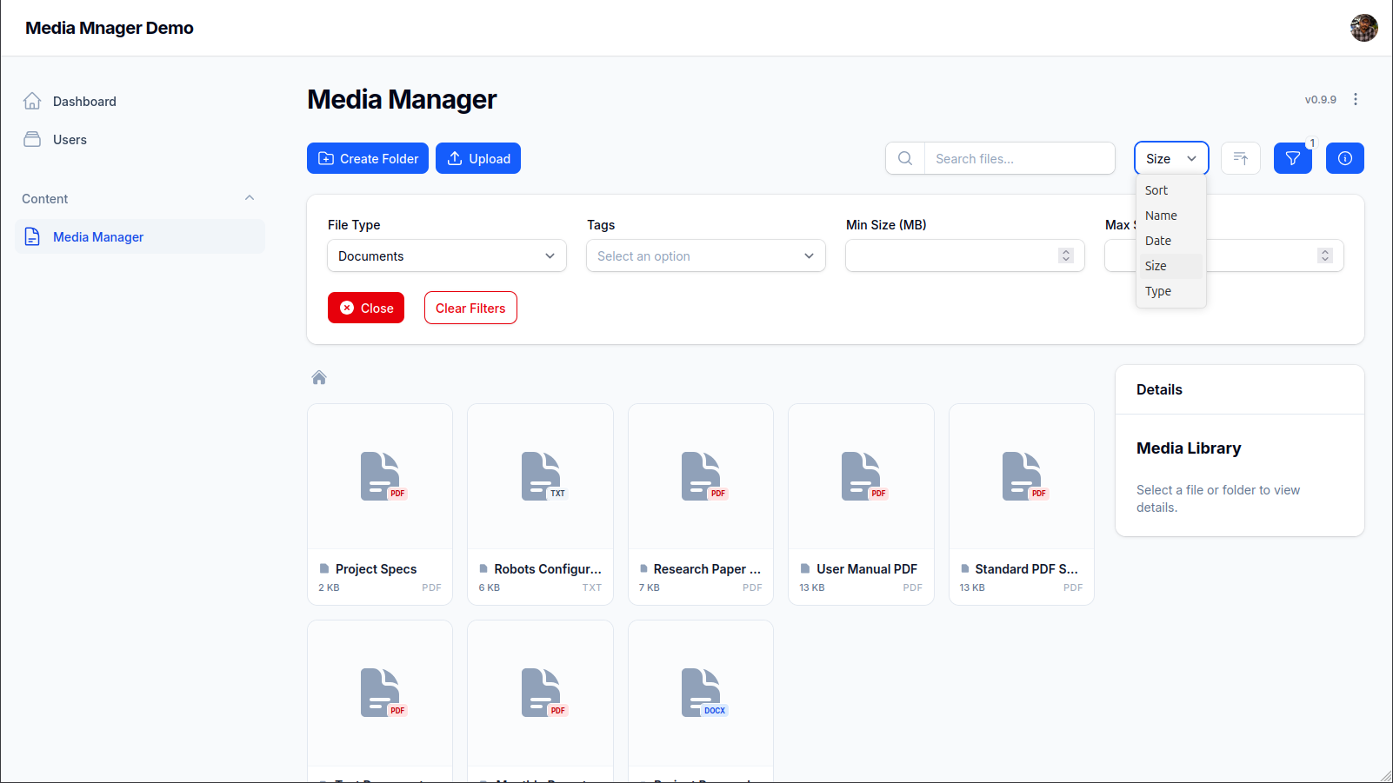Image resolution: width=1393 pixels, height=783 pixels.
Task: Select Date in the Sort dropdown
Action: [1158, 241]
